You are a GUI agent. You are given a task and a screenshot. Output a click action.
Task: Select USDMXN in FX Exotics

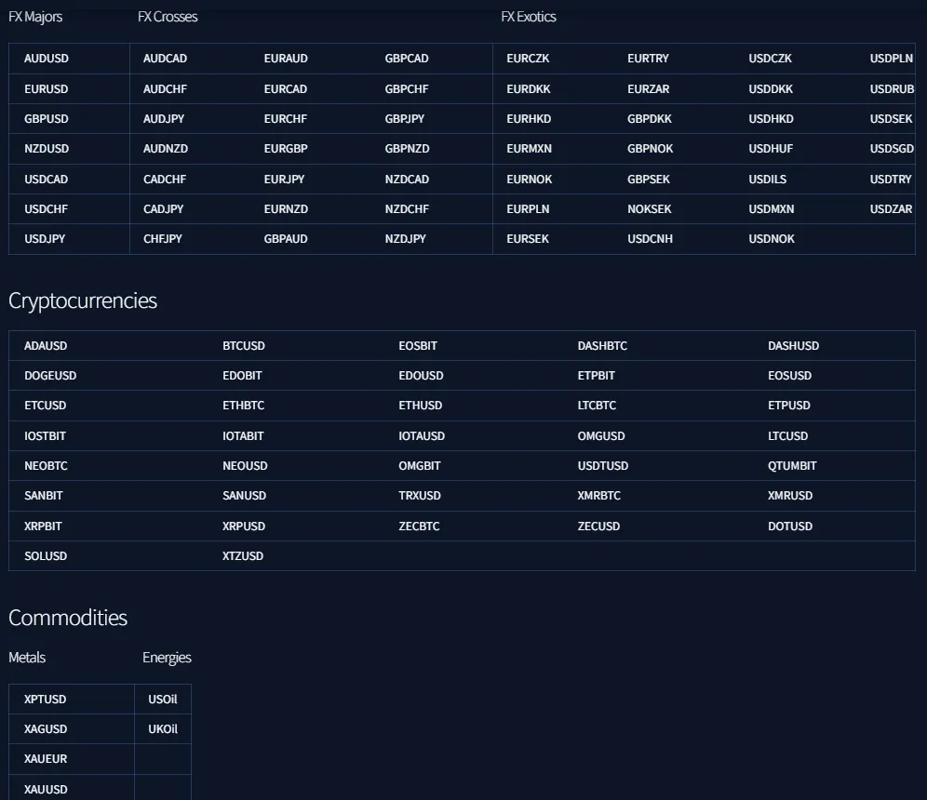pyautogui.click(x=772, y=209)
